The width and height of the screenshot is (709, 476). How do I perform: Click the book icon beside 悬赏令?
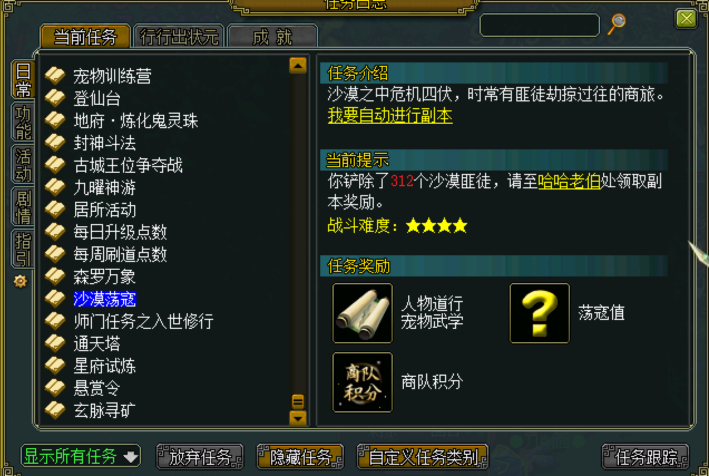coord(55,387)
